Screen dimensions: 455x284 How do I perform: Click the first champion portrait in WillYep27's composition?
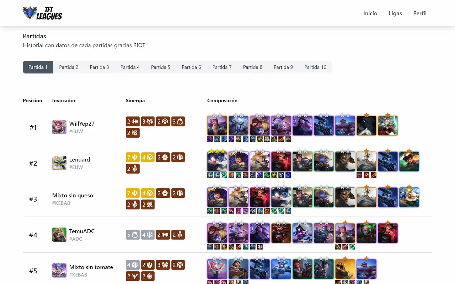(217, 125)
